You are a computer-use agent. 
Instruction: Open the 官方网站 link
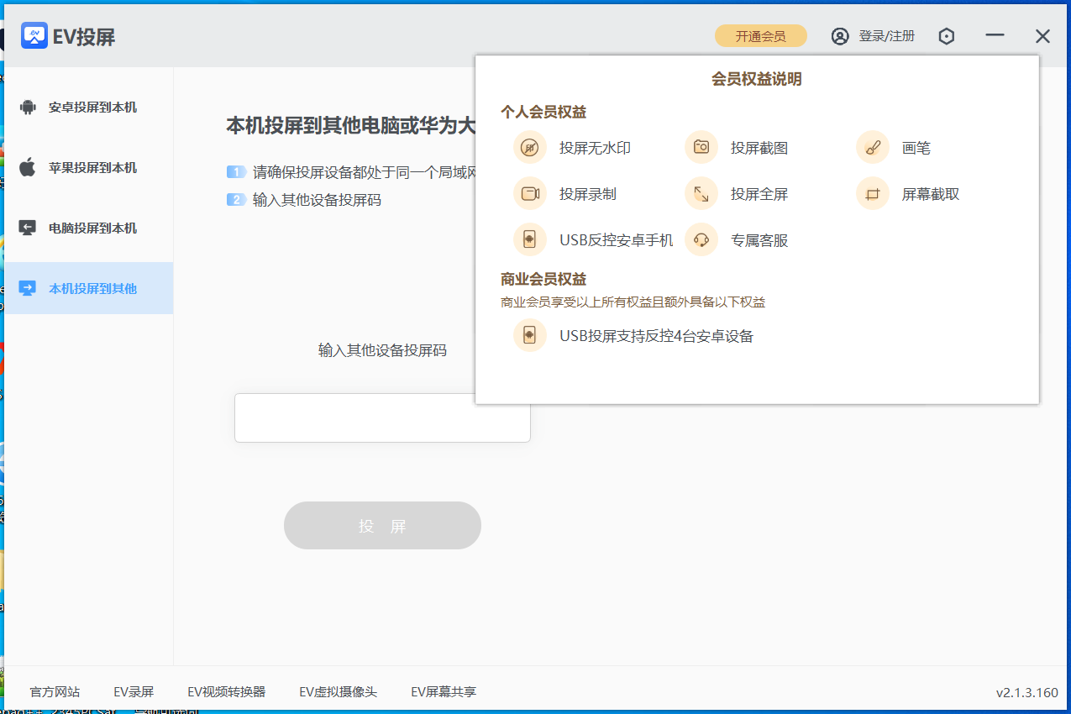coord(55,692)
